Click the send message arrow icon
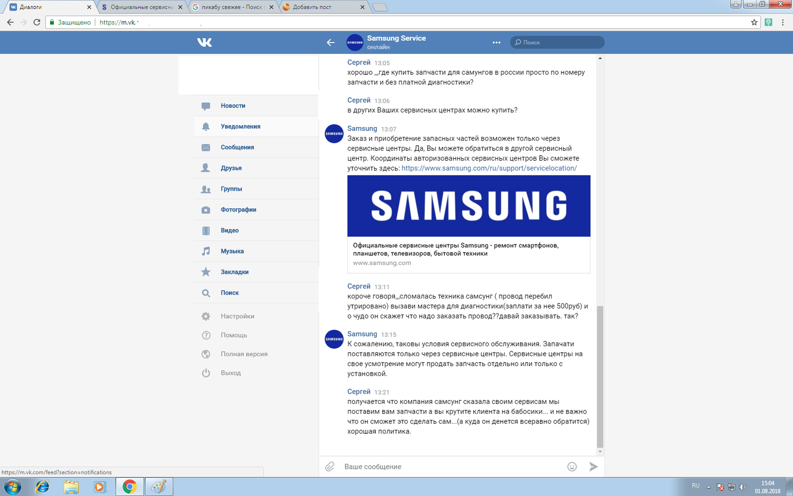The image size is (793, 496). point(593,467)
